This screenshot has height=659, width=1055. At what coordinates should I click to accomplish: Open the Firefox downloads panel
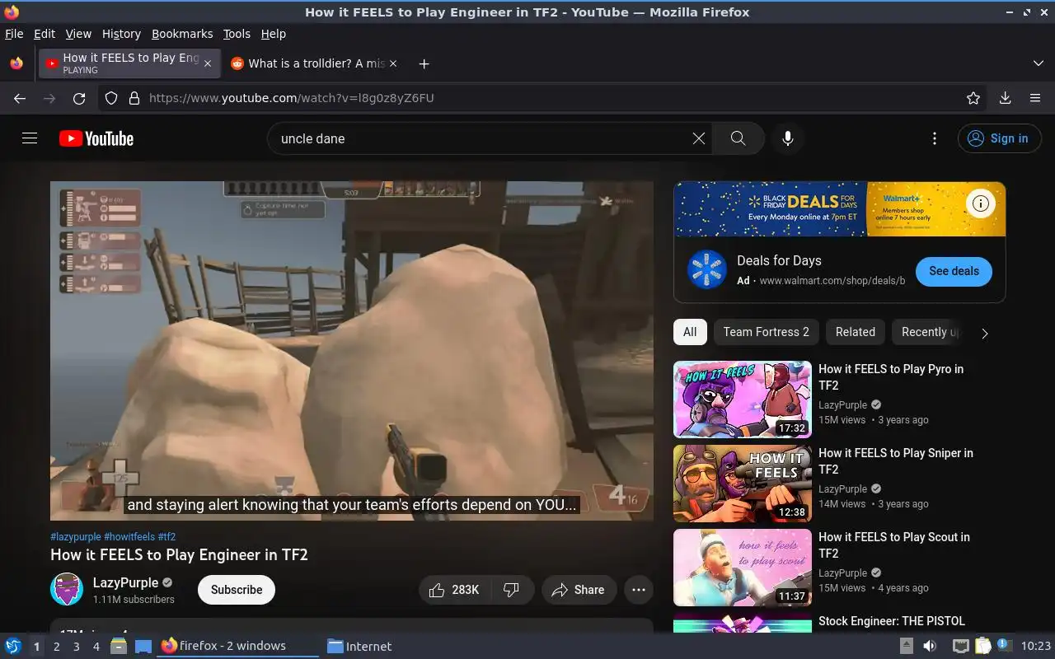[x=1005, y=98]
